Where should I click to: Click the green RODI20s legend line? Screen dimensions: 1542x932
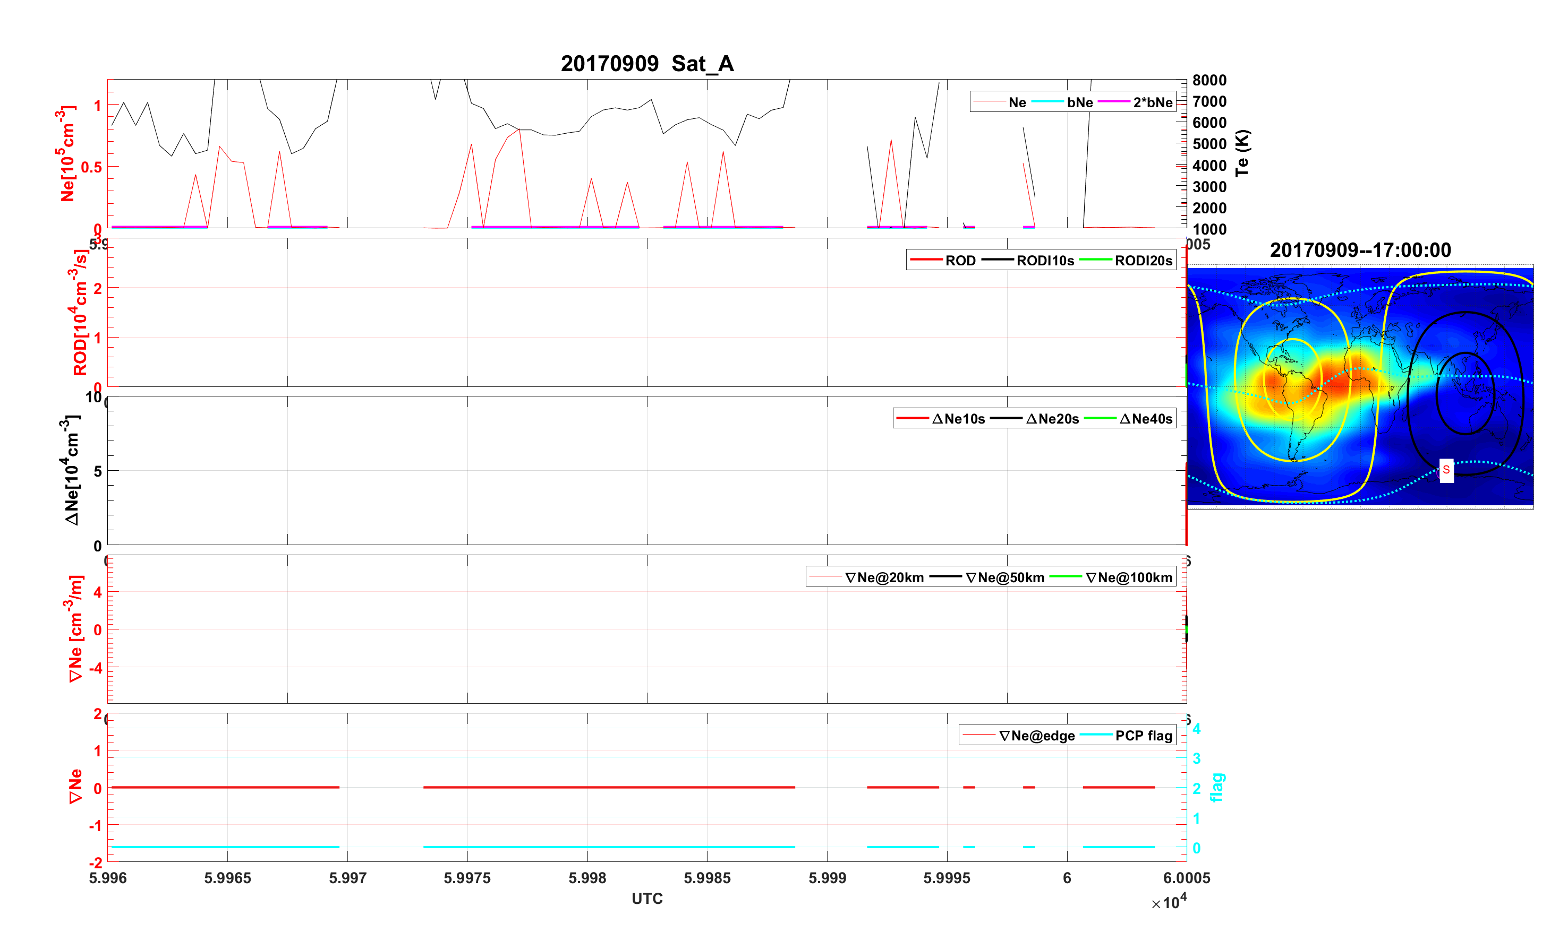(1095, 260)
